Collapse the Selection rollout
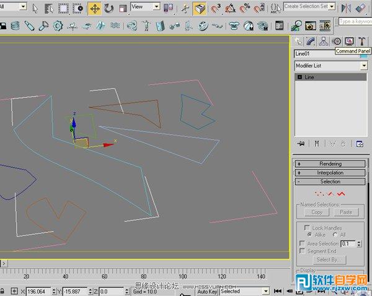The height and width of the screenshot is (296, 372). pyautogui.click(x=330, y=181)
